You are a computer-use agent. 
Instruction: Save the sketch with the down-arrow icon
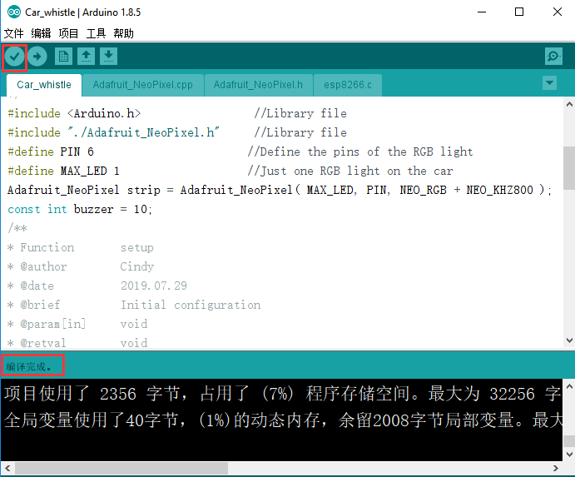pos(108,56)
